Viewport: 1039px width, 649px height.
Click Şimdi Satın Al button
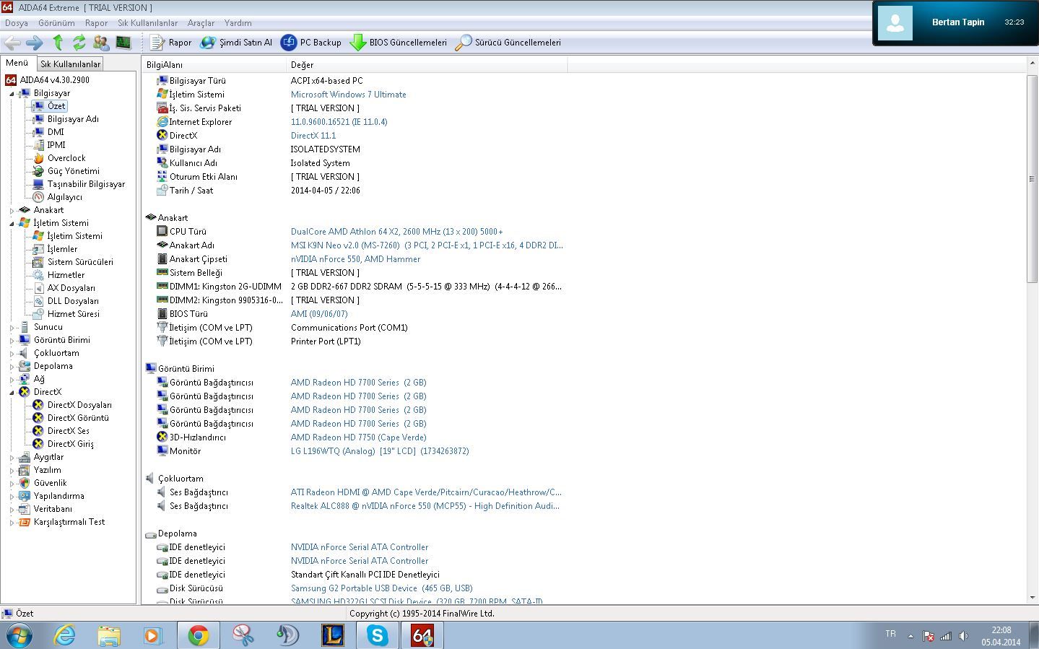coord(236,43)
